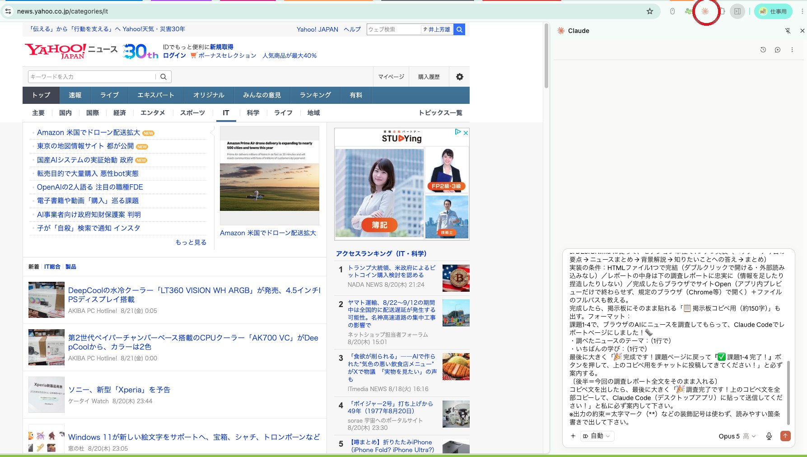Bookmark this page with the star icon

(x=649, y=11)
